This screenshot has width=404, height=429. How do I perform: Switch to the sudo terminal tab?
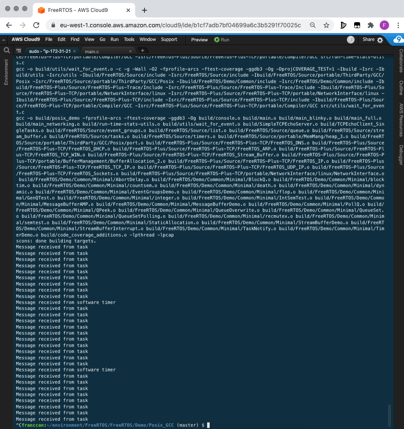coord(50,51)
